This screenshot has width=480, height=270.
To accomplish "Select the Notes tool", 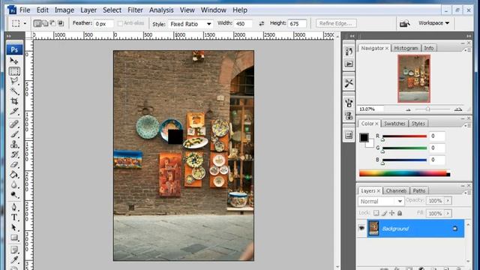I will tap(14, 250).
